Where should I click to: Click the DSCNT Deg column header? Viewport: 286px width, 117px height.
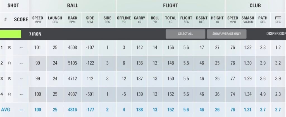202,20
